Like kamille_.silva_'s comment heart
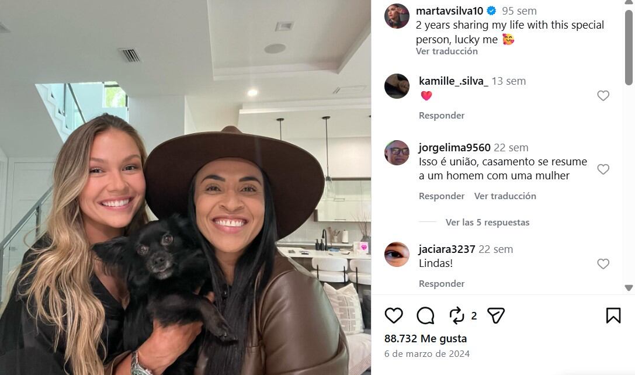Screen dimensions: 635x375 coord(603,96)
